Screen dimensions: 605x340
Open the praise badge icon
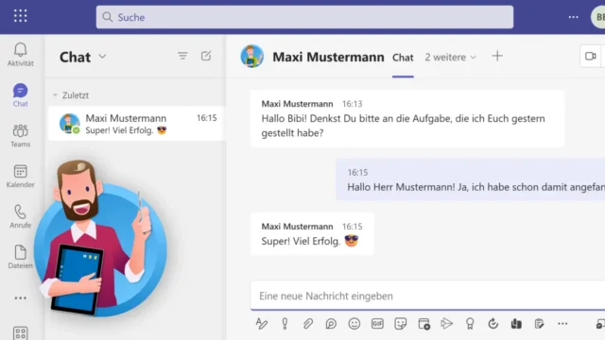point(470,323)
